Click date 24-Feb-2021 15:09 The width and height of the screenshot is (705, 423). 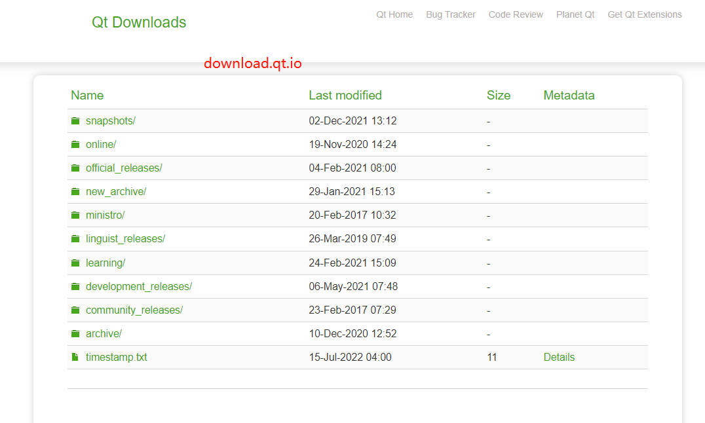pos(352,263)
